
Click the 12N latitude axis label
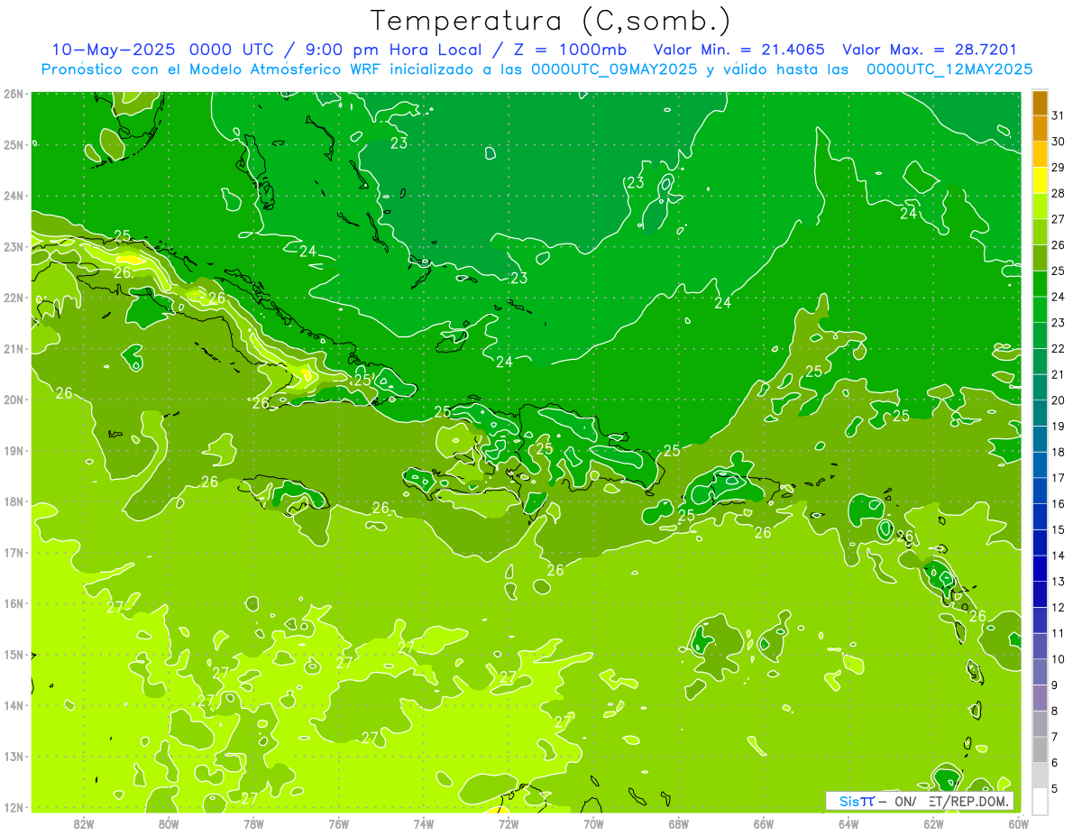(x=14, y=807)
